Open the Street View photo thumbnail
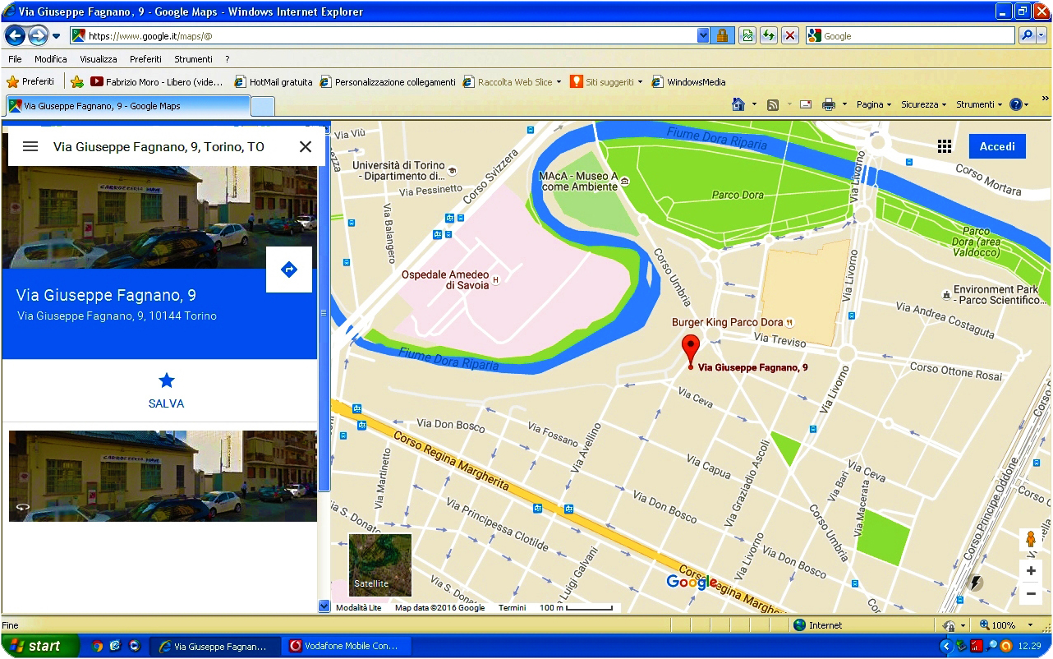The image size is (1053, 659). pyautogui.click(x=163, y=476)
